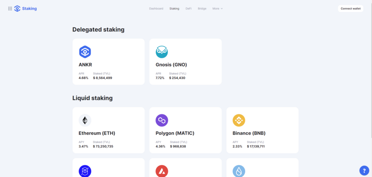Open the Ethereum (ETH) card title

(97, 133)
